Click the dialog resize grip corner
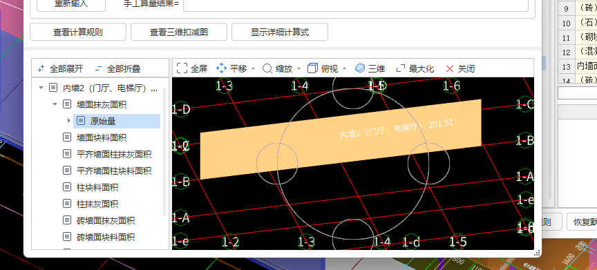This screenshot has height=270, width=597. click(538, 253)
